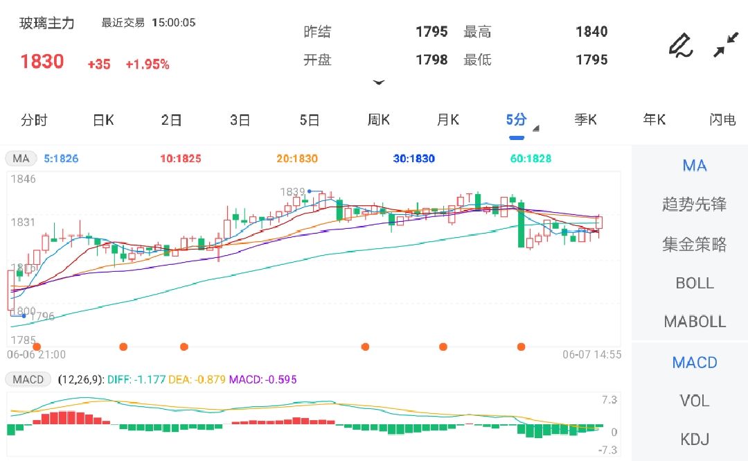This screenshot has width=748, height=461.
Task: Select KDJ sub-indicator in sidebar
Action: click(695, 439)
